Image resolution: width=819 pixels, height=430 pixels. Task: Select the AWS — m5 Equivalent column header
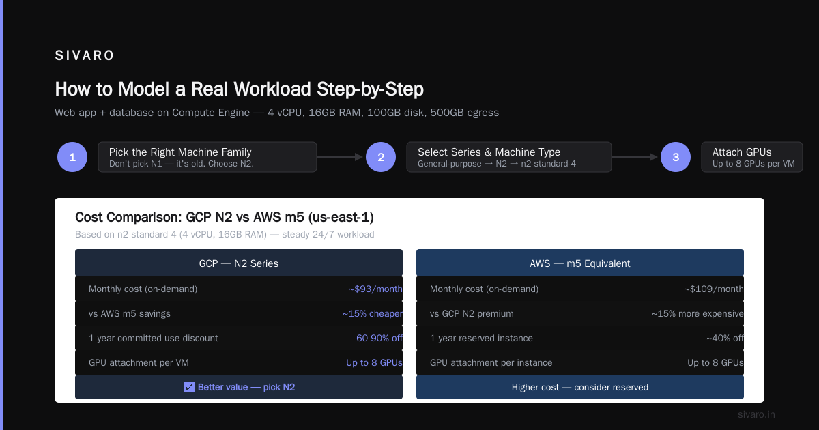580,263
